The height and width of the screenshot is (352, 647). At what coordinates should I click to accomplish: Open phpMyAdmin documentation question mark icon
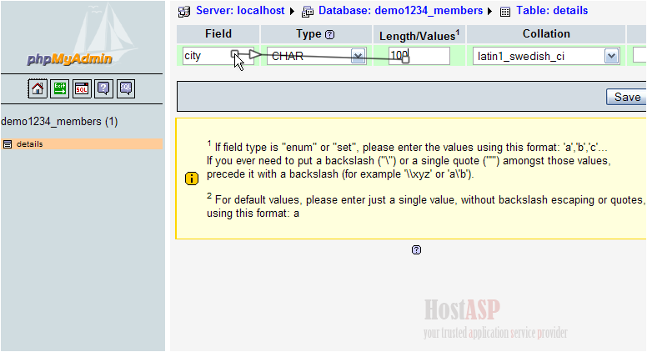tap(103, 88)
